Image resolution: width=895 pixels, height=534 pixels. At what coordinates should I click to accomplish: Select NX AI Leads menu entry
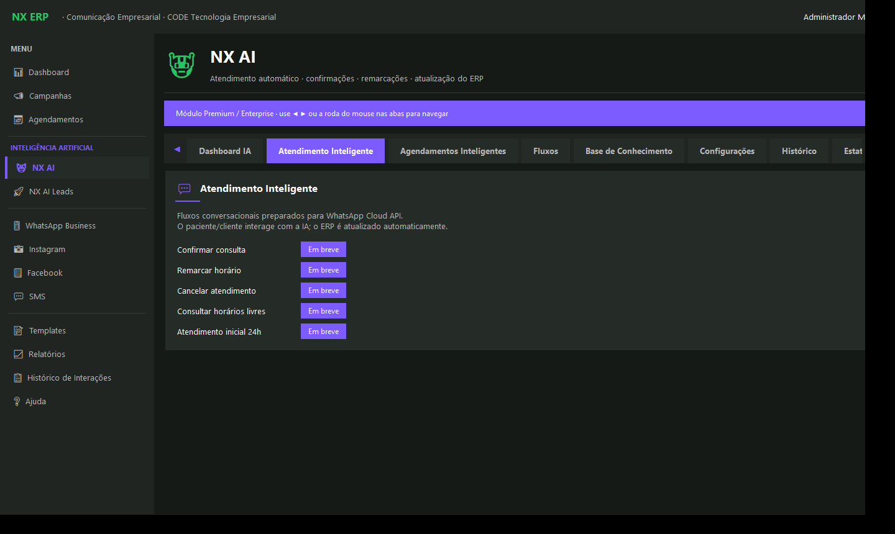coord(77,192)
